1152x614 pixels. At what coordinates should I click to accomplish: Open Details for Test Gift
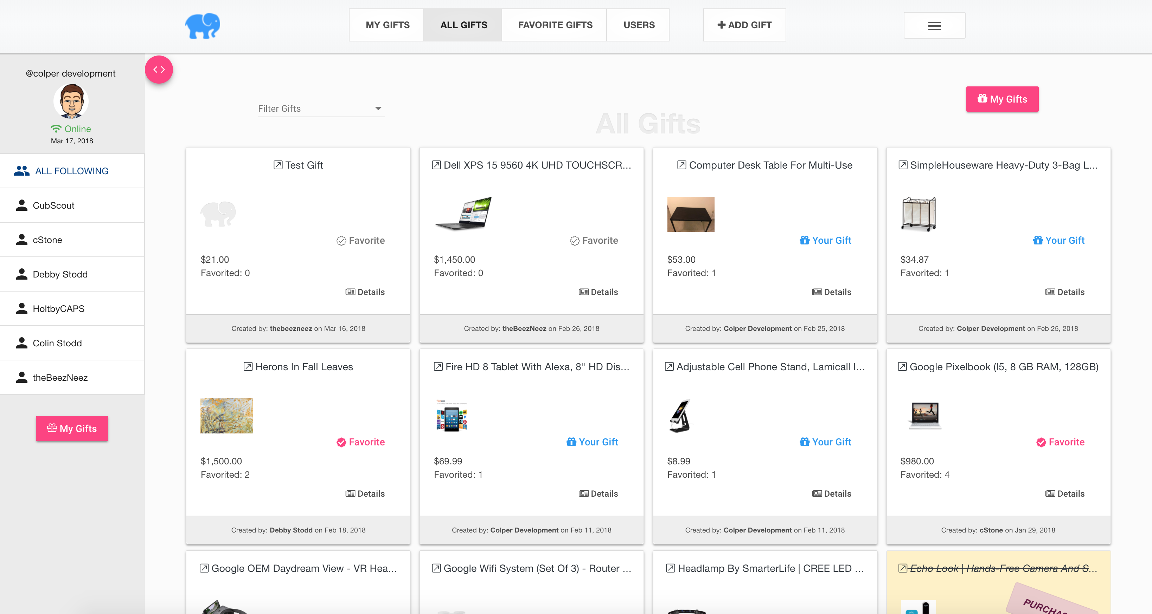(x=365, y=292)
